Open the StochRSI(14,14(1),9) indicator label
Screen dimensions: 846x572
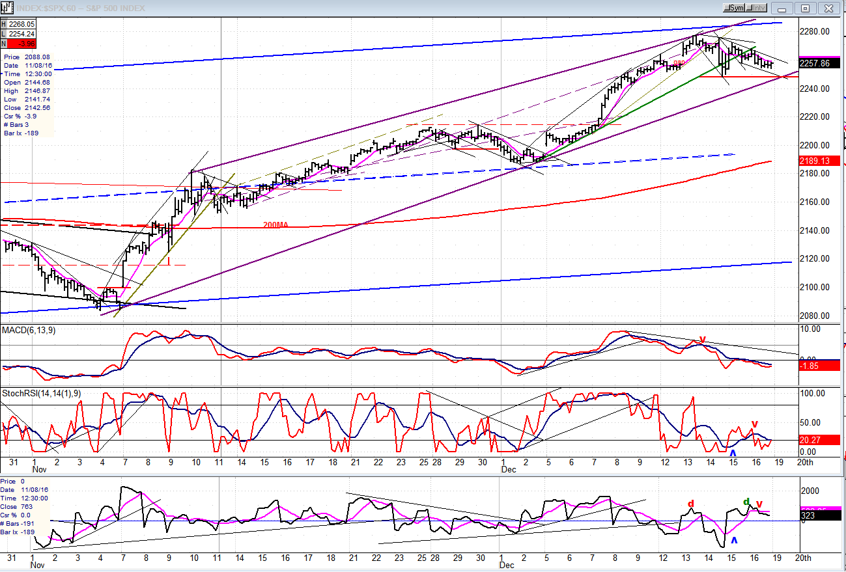[x=40, y=393]
